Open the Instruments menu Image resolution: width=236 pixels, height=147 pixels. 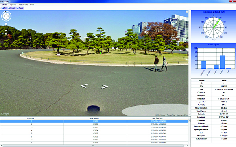23,5
